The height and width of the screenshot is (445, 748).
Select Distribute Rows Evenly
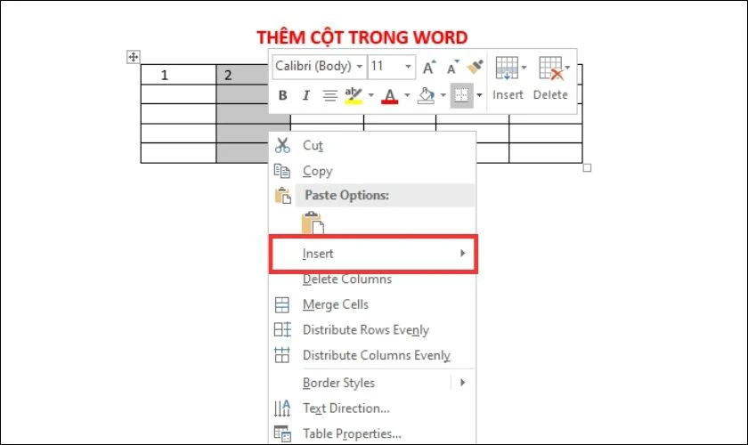pyautogui.click(x=372, y=329)
